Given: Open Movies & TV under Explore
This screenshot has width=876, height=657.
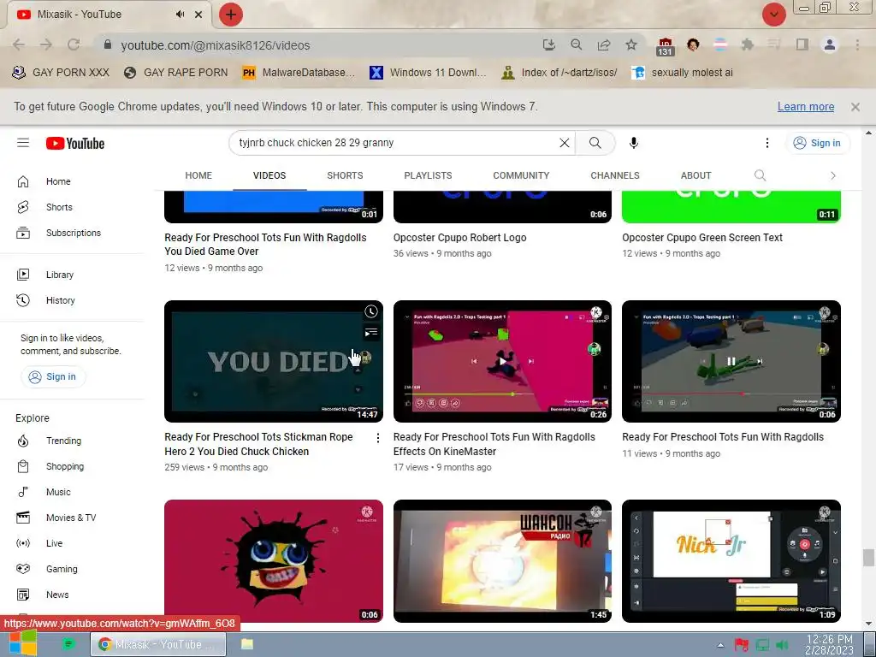Looking at the screenshot, I should 72,518.
